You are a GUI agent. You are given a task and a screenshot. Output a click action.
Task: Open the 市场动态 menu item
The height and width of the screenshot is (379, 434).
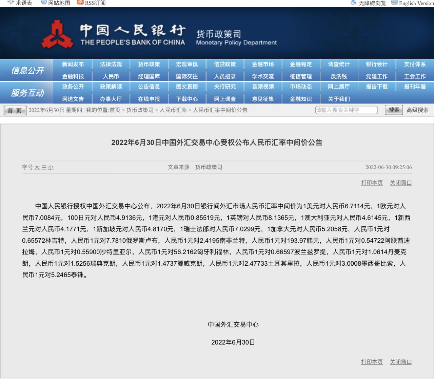[x=301, y=87]
